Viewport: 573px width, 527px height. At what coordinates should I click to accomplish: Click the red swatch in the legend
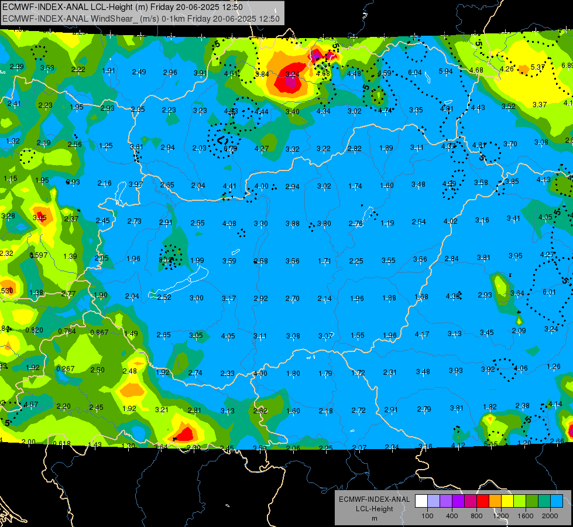point(482,501)
